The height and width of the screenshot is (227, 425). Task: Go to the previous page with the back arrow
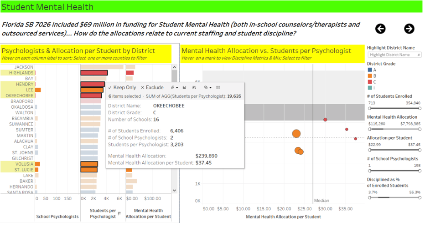380,28
